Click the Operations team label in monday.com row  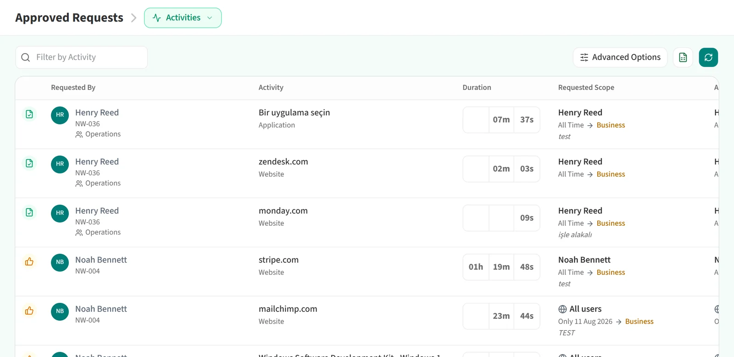(103, 233)
